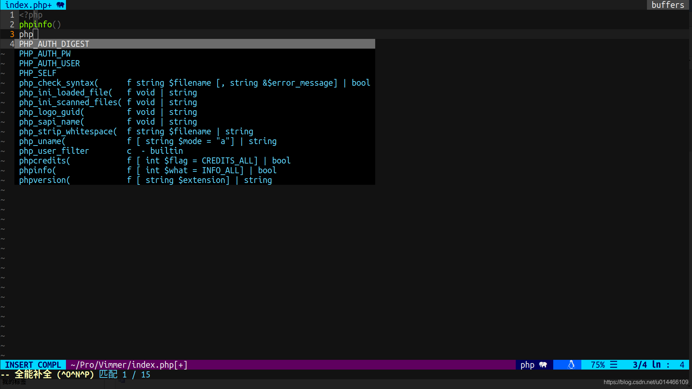Select the index.php+ buffer tab
Viewport: 692px width, 389px height.
click(33, 5)
